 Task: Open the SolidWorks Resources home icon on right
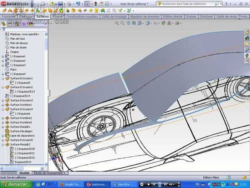(247, 32)
